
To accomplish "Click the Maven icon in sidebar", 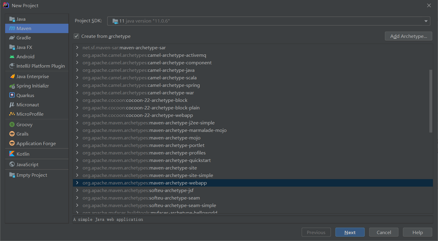I will [12, 28].
